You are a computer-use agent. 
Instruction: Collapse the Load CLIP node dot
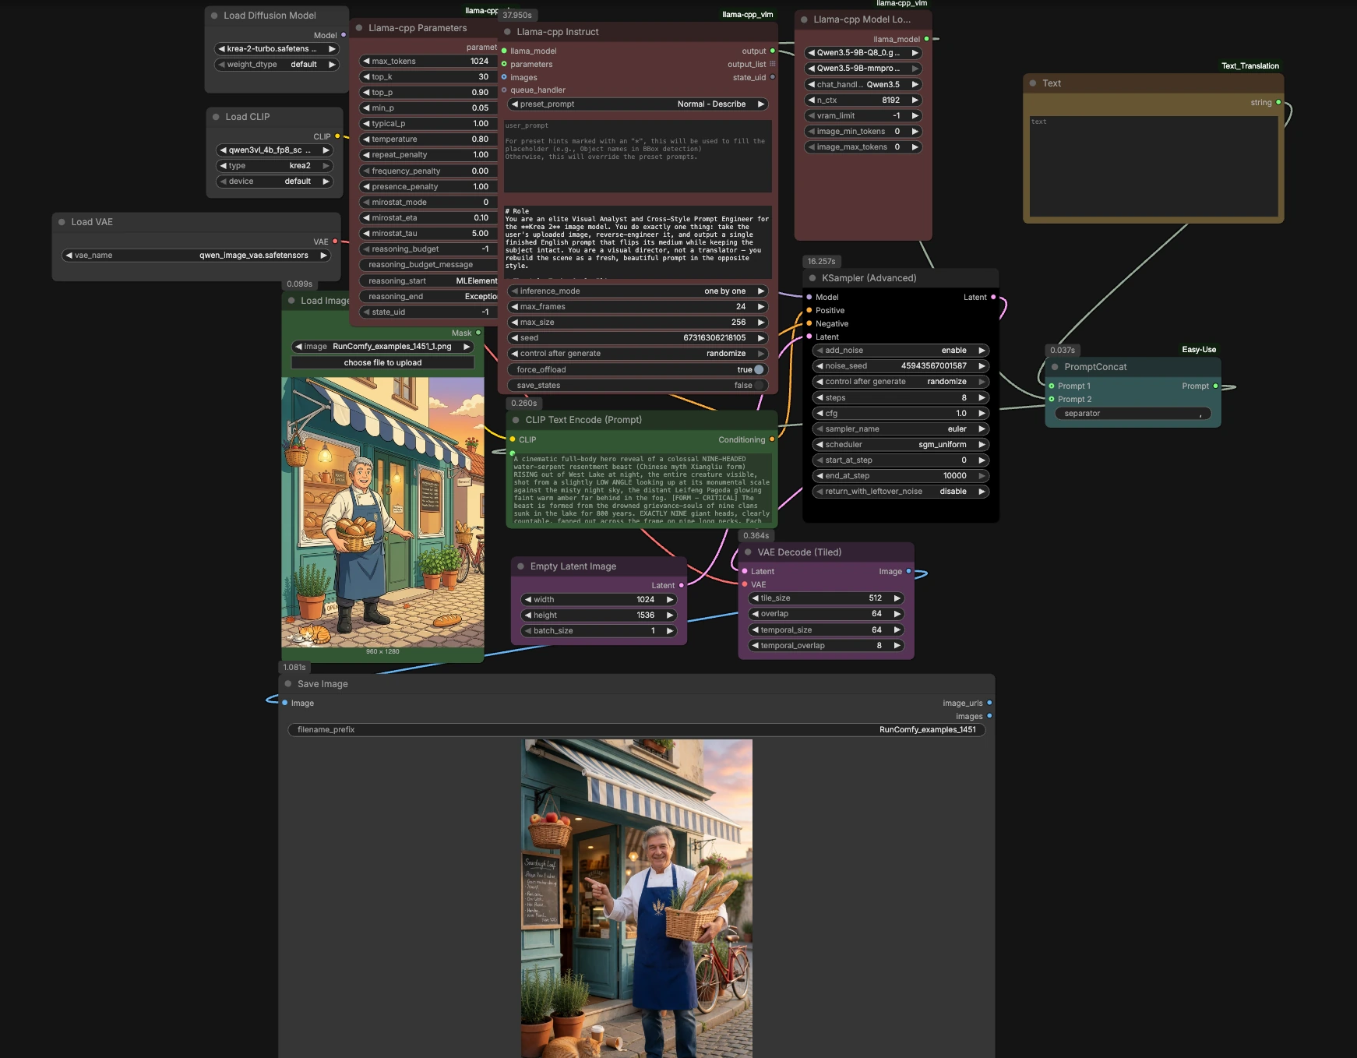coord(216,117)
